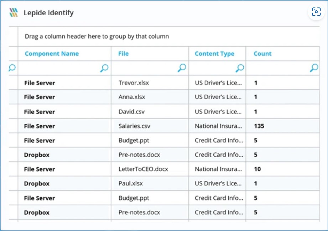Image resolution: width=328 pixels, height=231 pixels.
Task: Select the Trevor.xlsx file cell
Action: [x=150, y=83]
